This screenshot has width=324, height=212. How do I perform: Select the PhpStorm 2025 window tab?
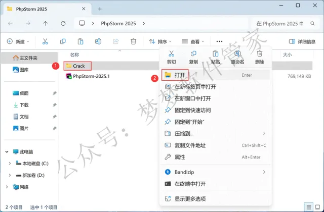pos(48,9)
